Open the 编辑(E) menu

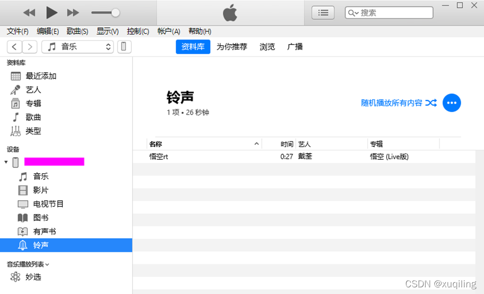[x=48, y=31]
